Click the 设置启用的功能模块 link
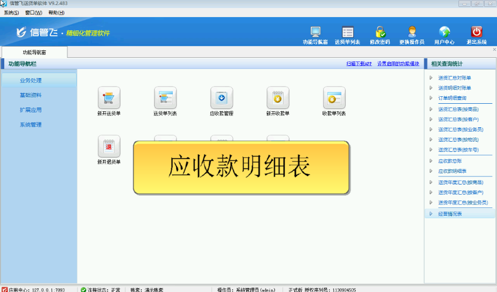Screen dimensions: 497x292 (398, 64)
